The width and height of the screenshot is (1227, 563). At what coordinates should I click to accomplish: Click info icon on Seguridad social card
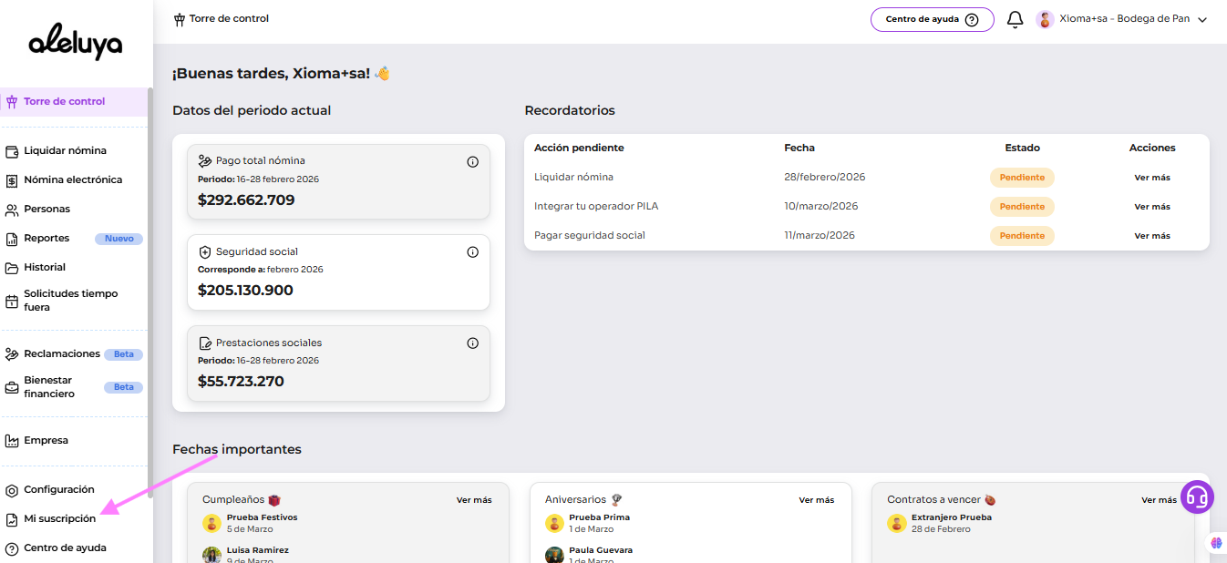[472, 251]
